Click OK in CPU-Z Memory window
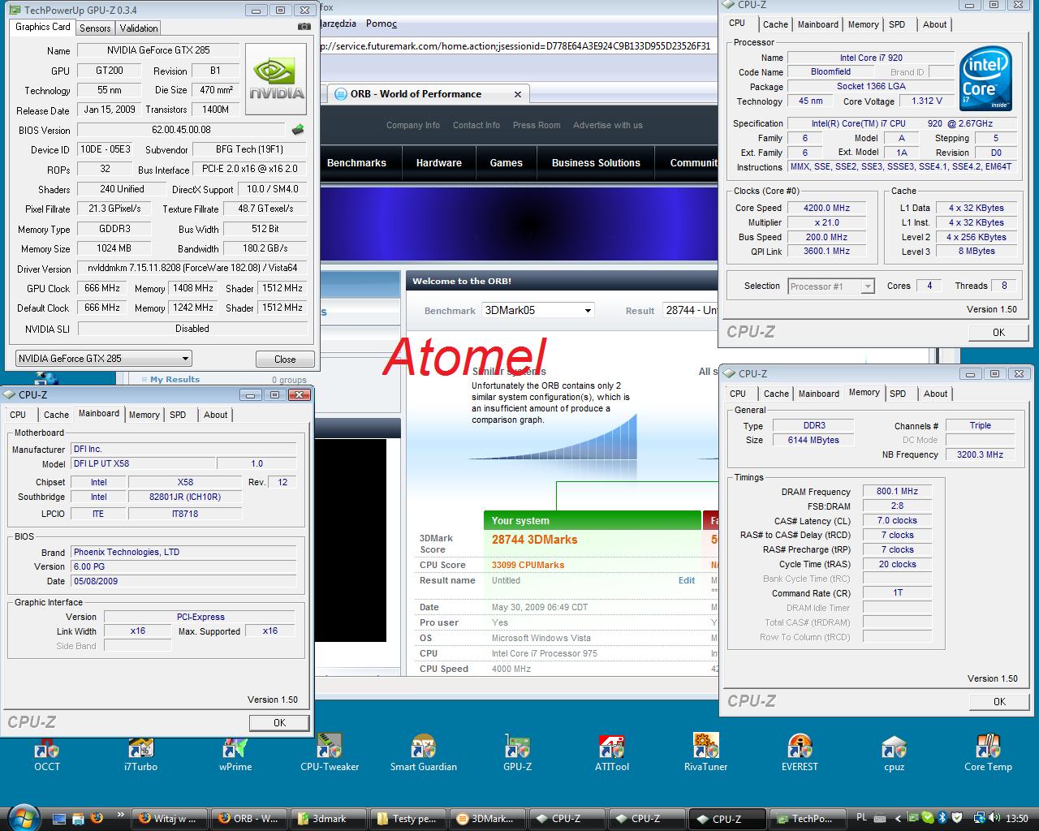Screen dimensions: 1039x831 (x=999, y=701)
